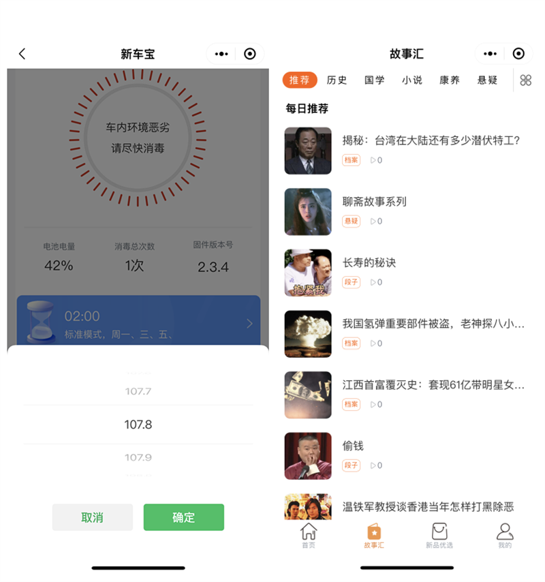
Task: Choose 107.7 in the picker
Action: [x=138, y=391]
